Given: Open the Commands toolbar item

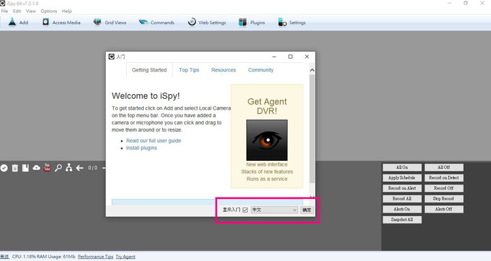Looking at the screenshot, I should click(157, 22).
